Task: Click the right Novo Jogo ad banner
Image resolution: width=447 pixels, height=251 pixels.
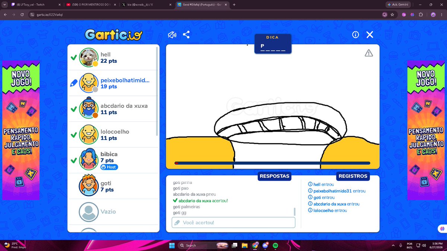Action: [426, 130]
